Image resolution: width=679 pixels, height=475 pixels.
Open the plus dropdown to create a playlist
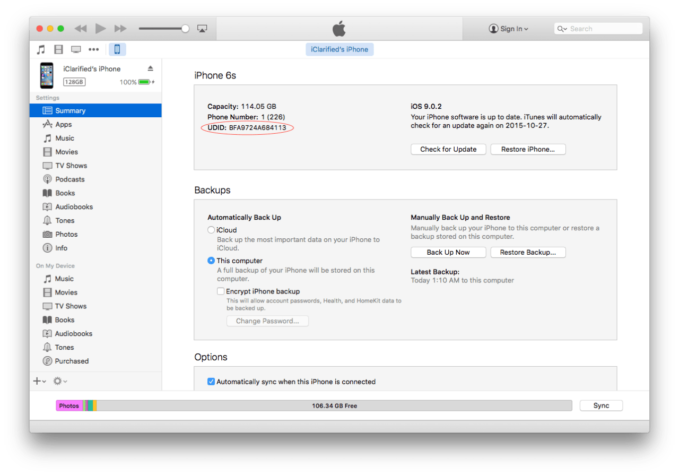point(38,381)
